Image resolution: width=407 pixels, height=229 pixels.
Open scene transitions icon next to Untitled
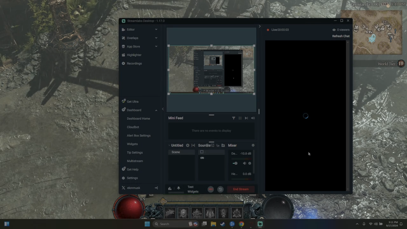193,145
